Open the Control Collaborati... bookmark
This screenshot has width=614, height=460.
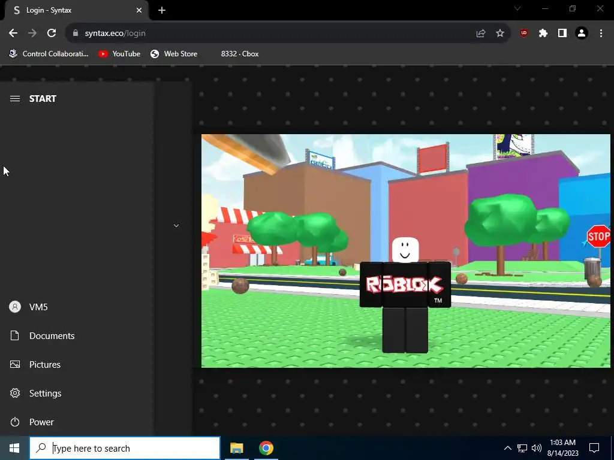(x=49, y=54)
